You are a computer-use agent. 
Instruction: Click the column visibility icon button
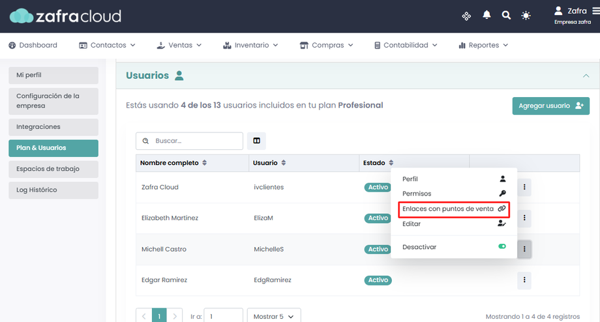[x=256, y=141]
